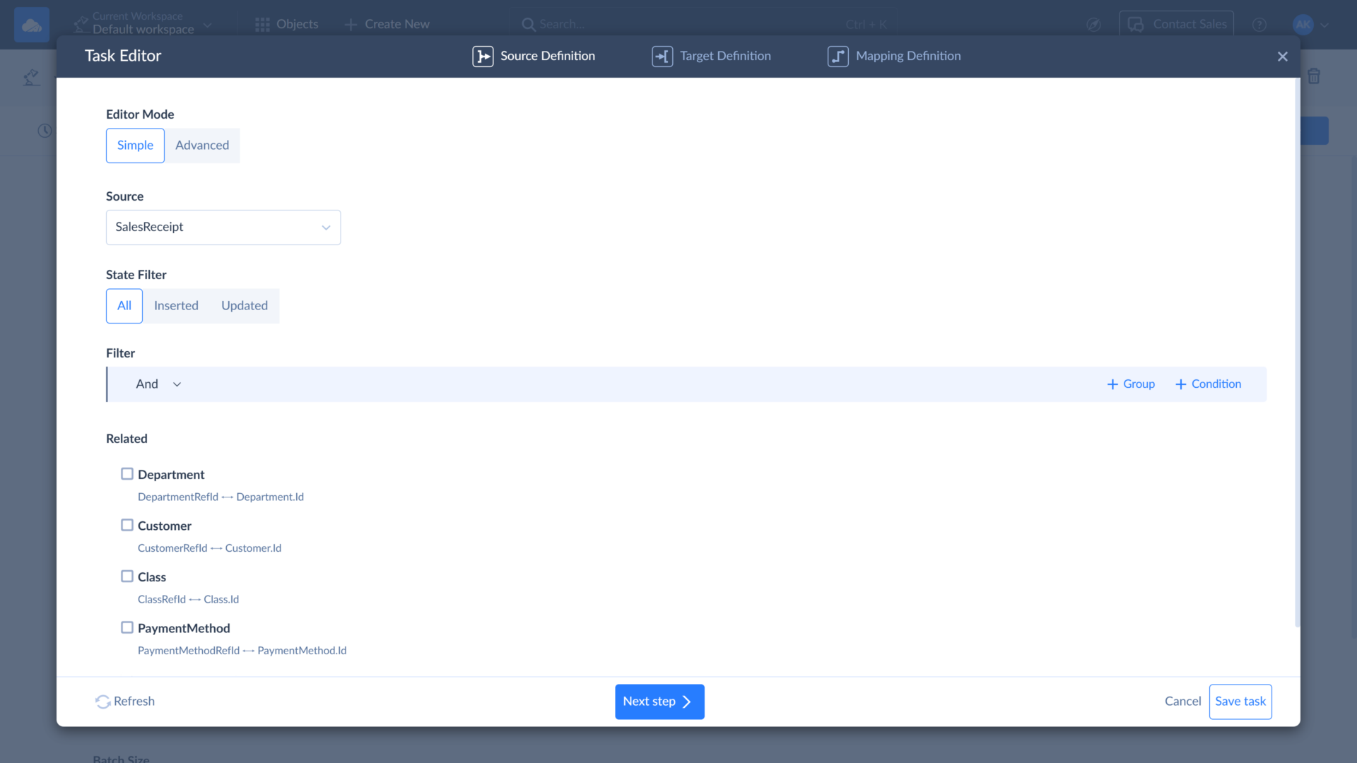The width and height of the screenshot is (1357, 763).
Task: Switch to Target Definition tab
Action: pos(712,57)
